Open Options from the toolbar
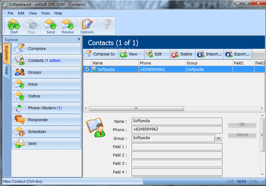Viewport: 266px width, 186px height. [87, 26]
